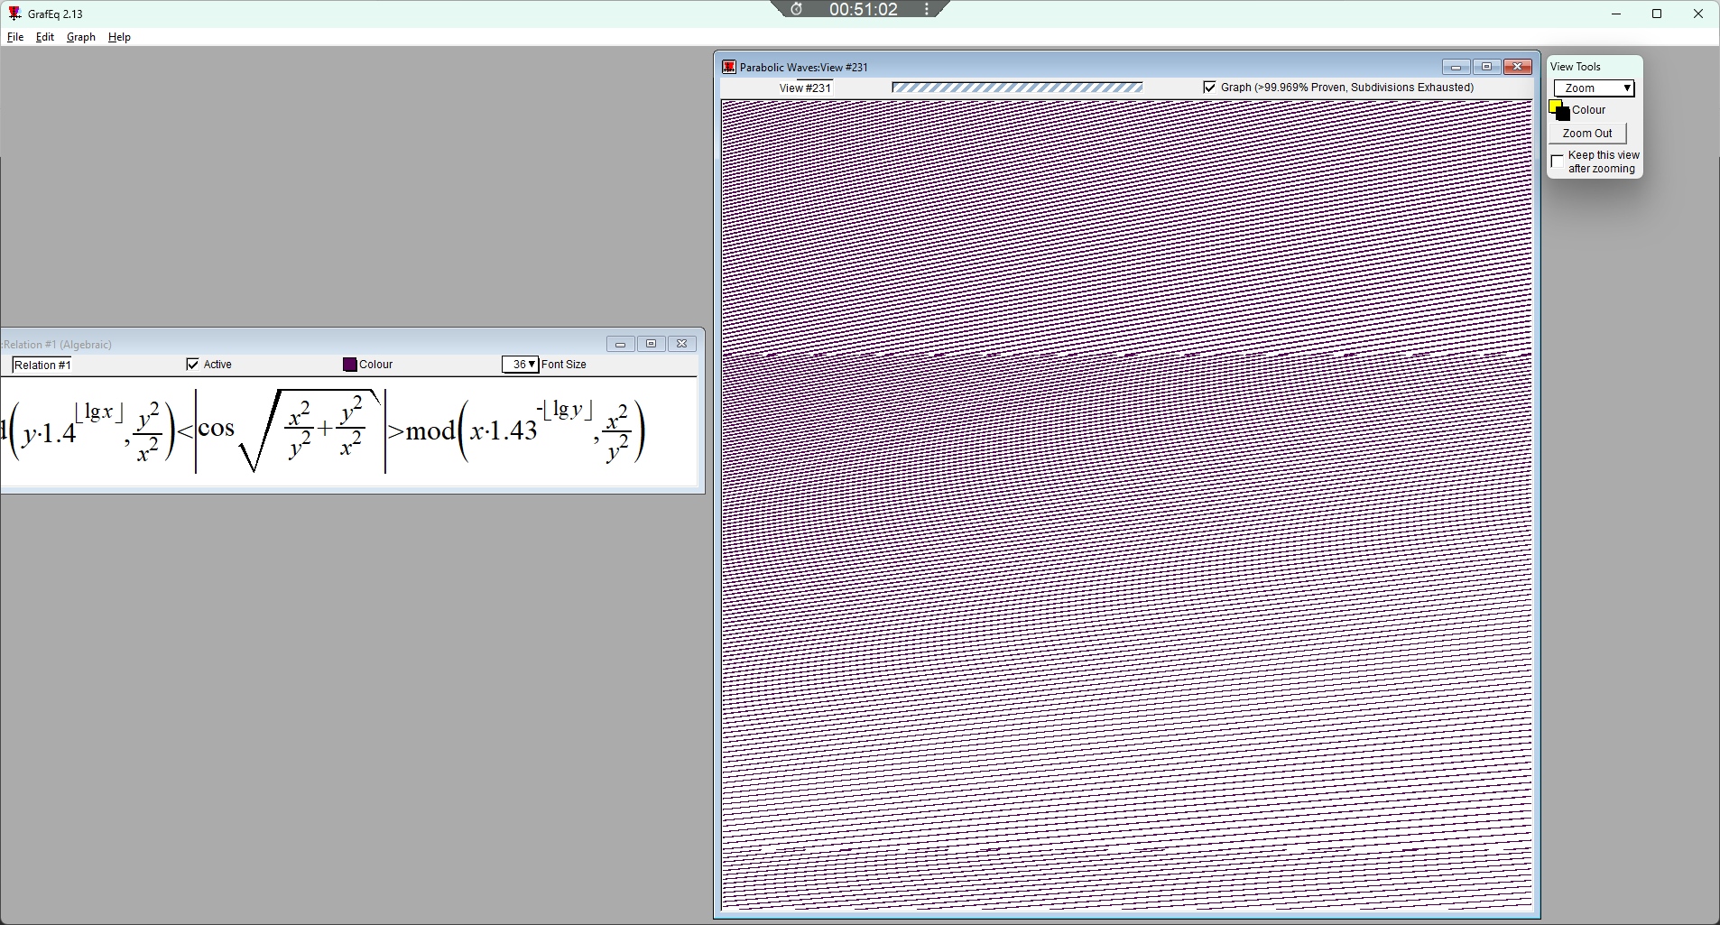Click the Parabolic Waves view window icon
This screenshot has height=925, width=1720.
tap(729, 67)
